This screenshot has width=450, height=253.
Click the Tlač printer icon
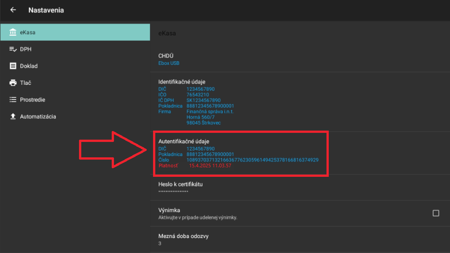tap(13, 83)
